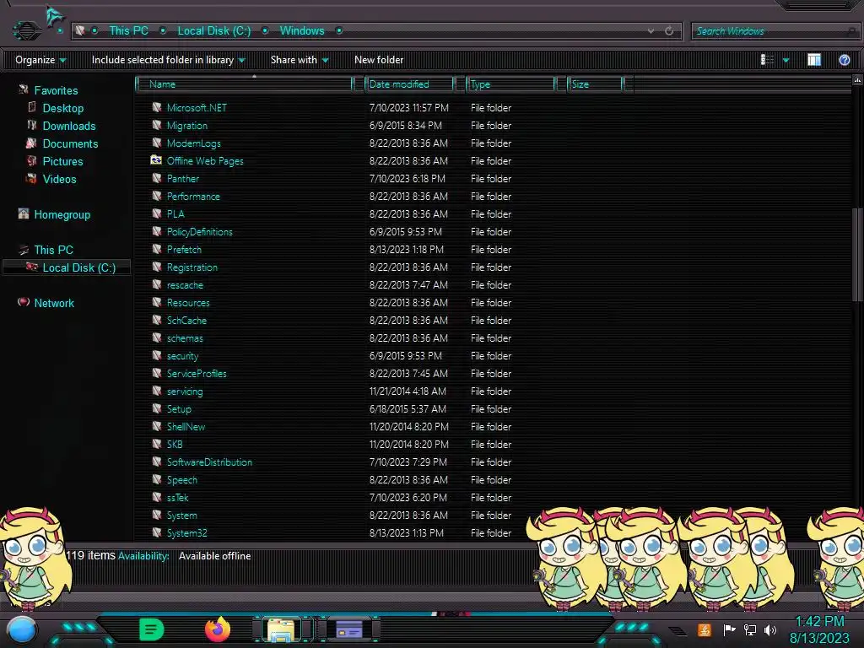This screenshot has height=648, width=864.
Task: Click the Performance folder icon
Action: point(156,196)
